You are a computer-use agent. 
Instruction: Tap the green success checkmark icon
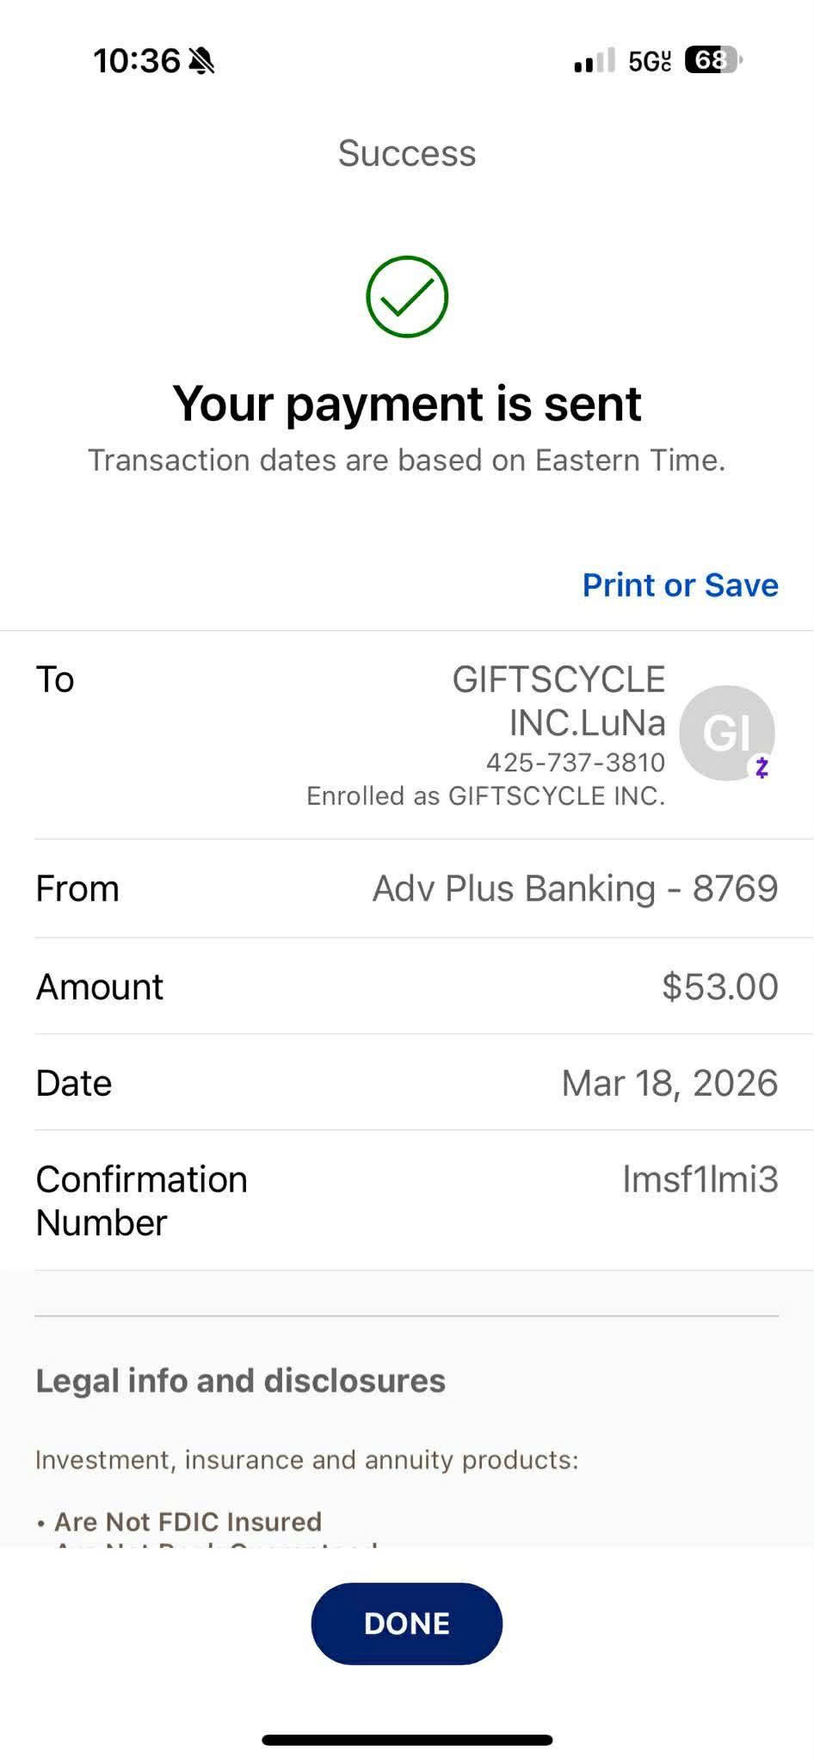pos(407,297)
